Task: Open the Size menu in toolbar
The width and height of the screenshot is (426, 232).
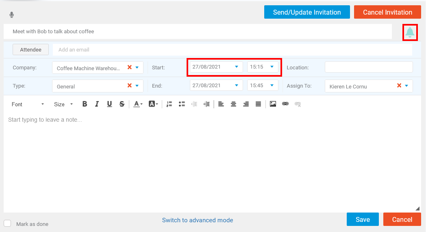Action: (x=63, y=104)
